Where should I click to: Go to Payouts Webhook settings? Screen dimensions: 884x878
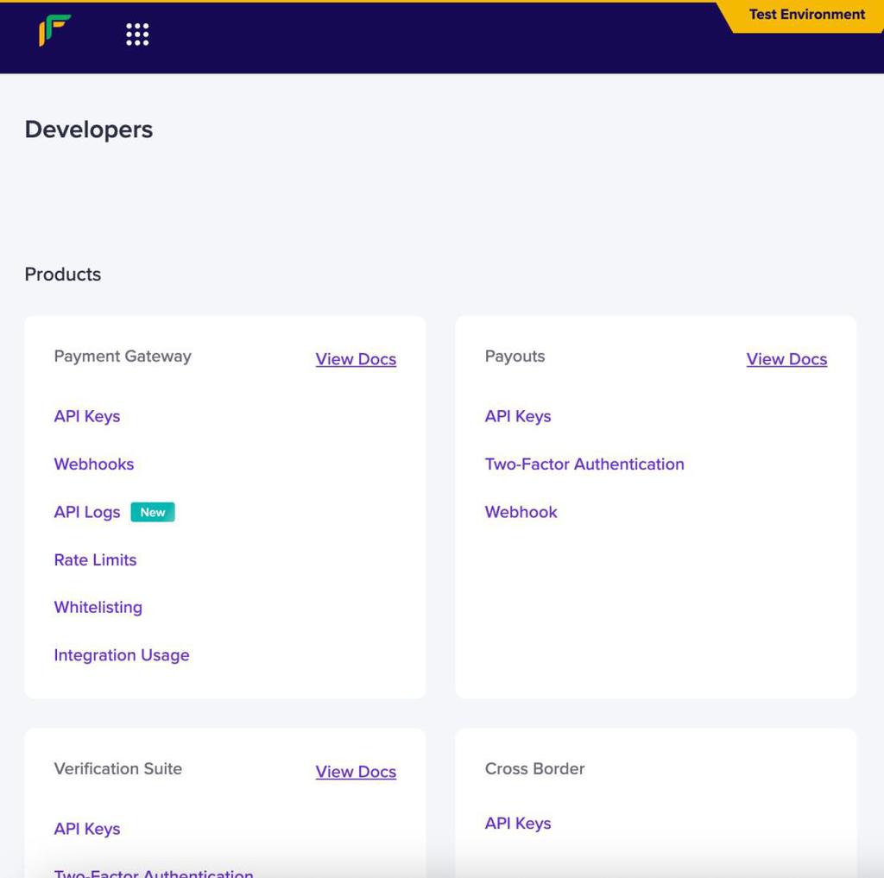point(521,512)
